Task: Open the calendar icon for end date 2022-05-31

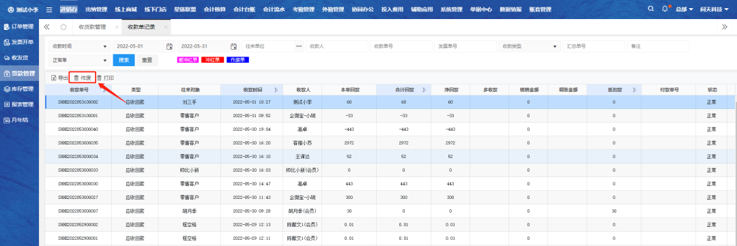Action: [233, 46]
